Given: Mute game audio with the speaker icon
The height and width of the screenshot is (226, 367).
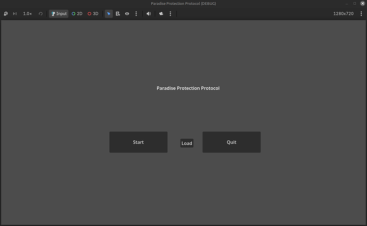Looking at the screenshot, I should [149, 14].
